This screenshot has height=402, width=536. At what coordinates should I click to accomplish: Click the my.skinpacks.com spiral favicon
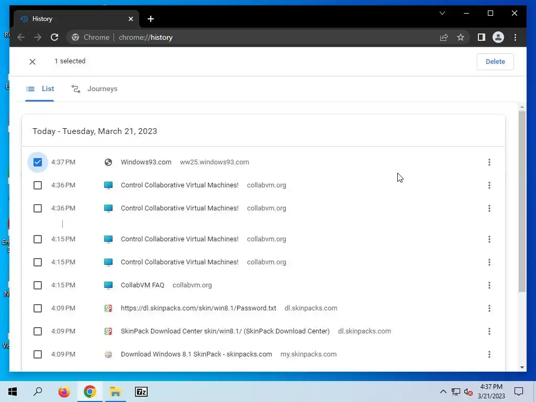(x=108, y=354)
